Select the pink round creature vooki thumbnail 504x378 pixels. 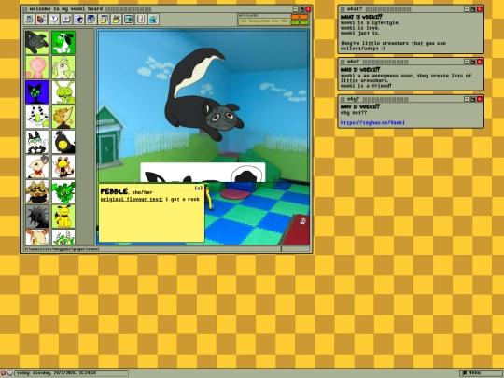[37, 67]
